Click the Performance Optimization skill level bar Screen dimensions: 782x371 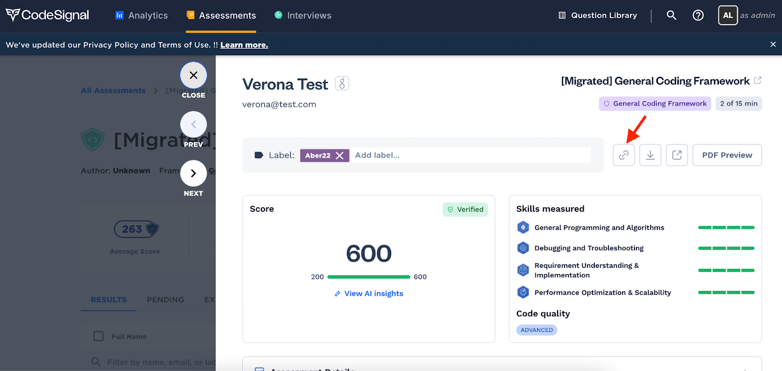click(x=726, y=292)
